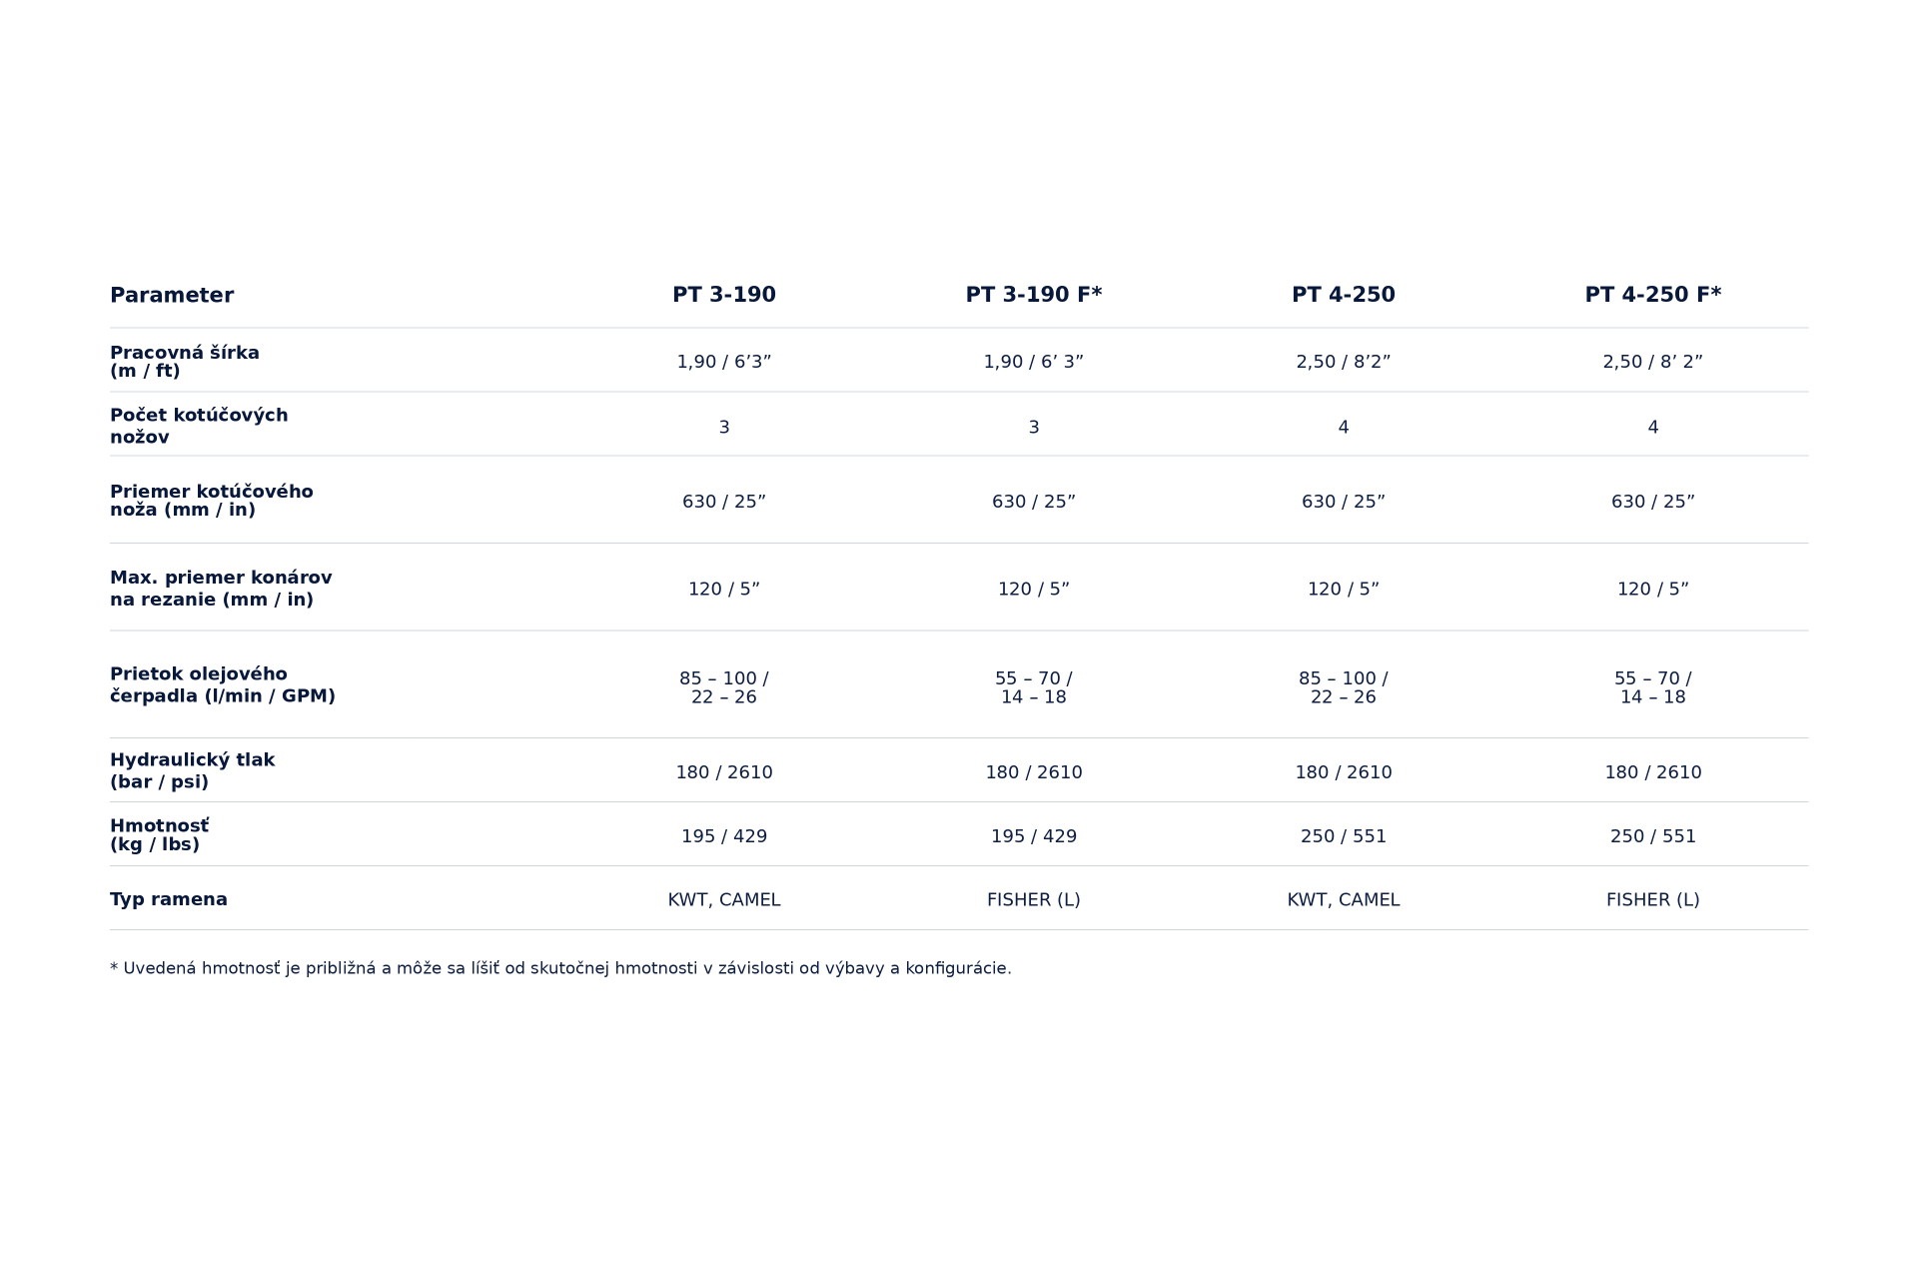Click Priemer kotúčového noža row label
Viewport: 1918px width, 1264px height.
click(x=212, y=501)
